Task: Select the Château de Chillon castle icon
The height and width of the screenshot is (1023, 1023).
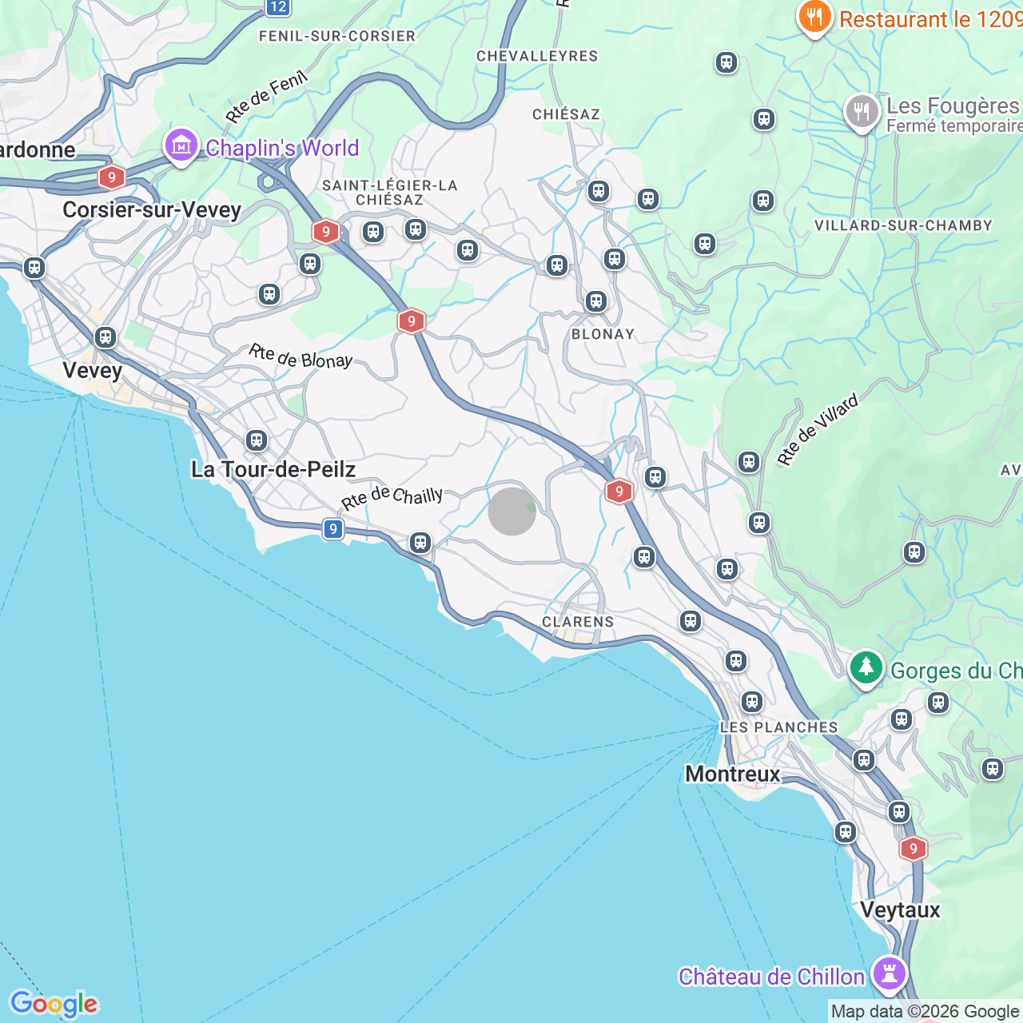Action: pos(889,974)
